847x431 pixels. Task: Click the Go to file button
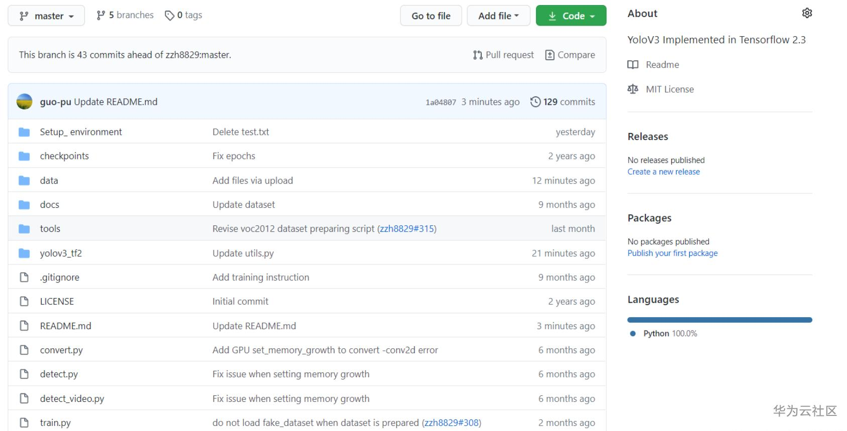pyautogui.click(x=431, y=16)
